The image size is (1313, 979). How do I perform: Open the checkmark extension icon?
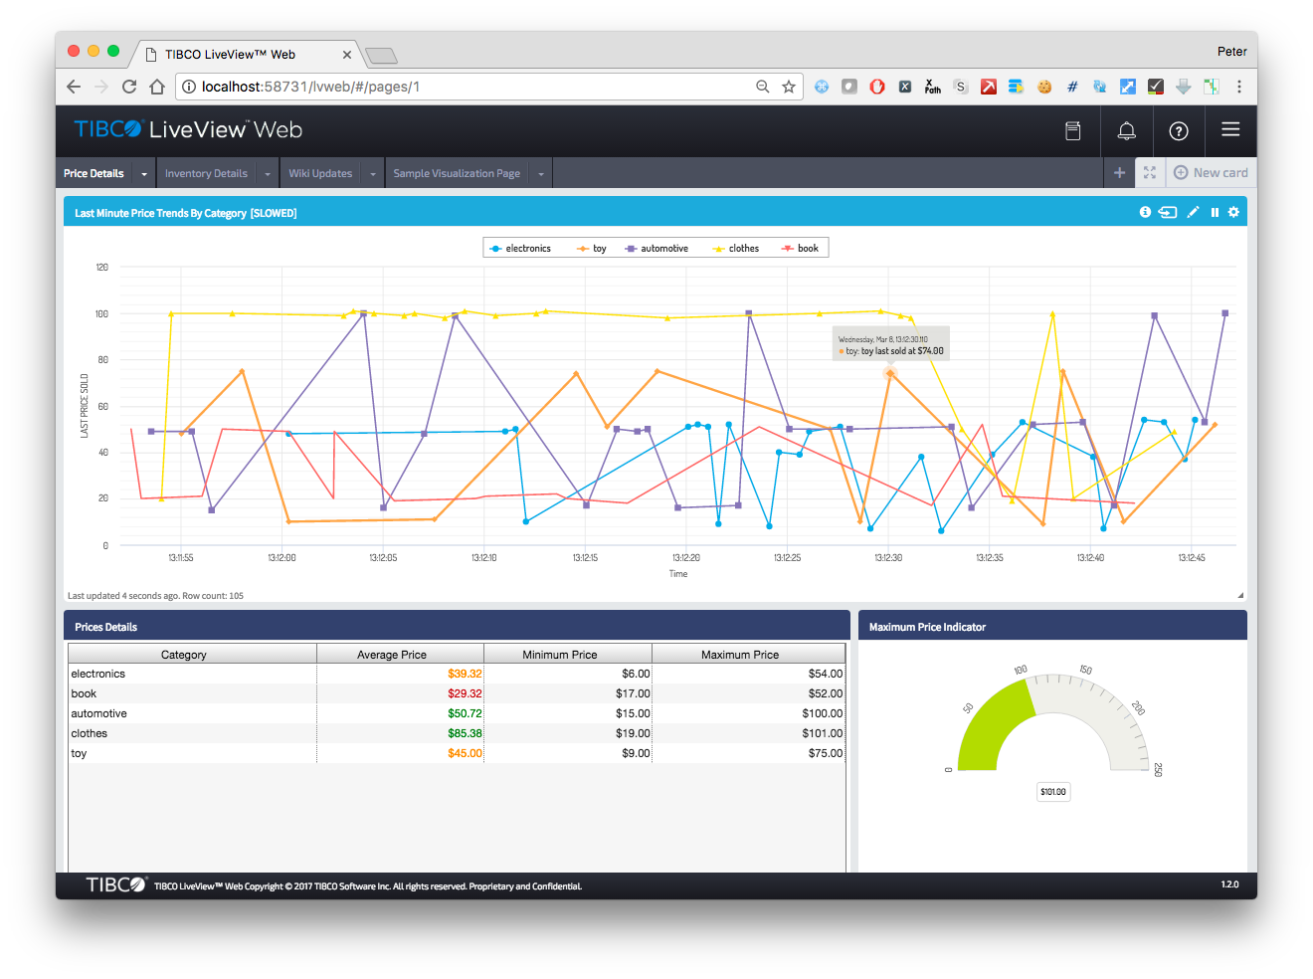(x=1156, y=87)
